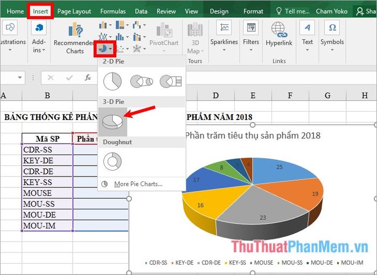Open the chart Format tab
Viewport: 377px width, 275px height.
pyautogui.click(x=253, y=11)
